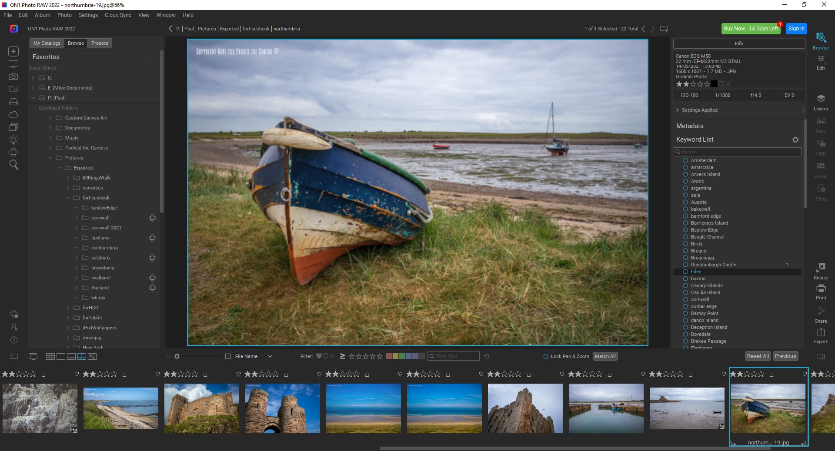Screen dimensions: 835x451
Task: Switch to compare view layout
Action: [82, 356]
